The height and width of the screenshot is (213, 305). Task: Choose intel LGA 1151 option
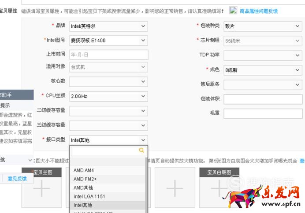(89, 196)
